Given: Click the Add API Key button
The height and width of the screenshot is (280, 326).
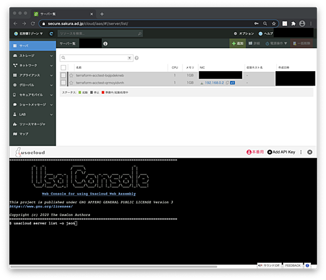Looking at the screenshot, I should 281,152.
